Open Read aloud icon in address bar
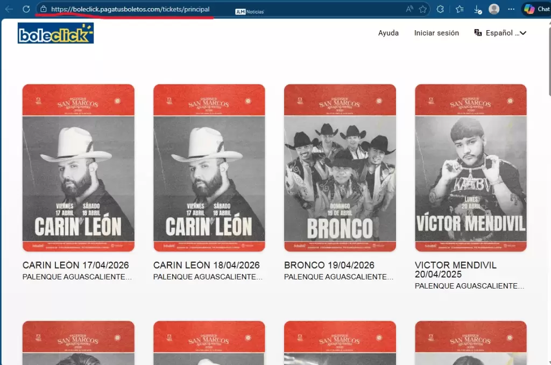Viewport: 551px width, 365px height. tap(409, 9)
